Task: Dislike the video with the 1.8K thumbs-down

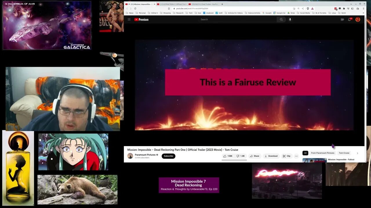Action: click(241, 156)
